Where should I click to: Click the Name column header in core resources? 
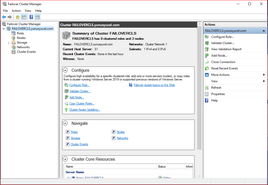tap(110, 166)
